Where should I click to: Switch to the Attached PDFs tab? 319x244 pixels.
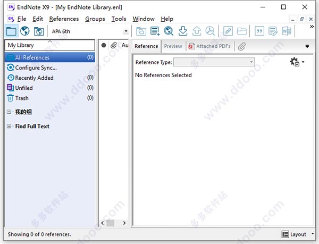209,46
